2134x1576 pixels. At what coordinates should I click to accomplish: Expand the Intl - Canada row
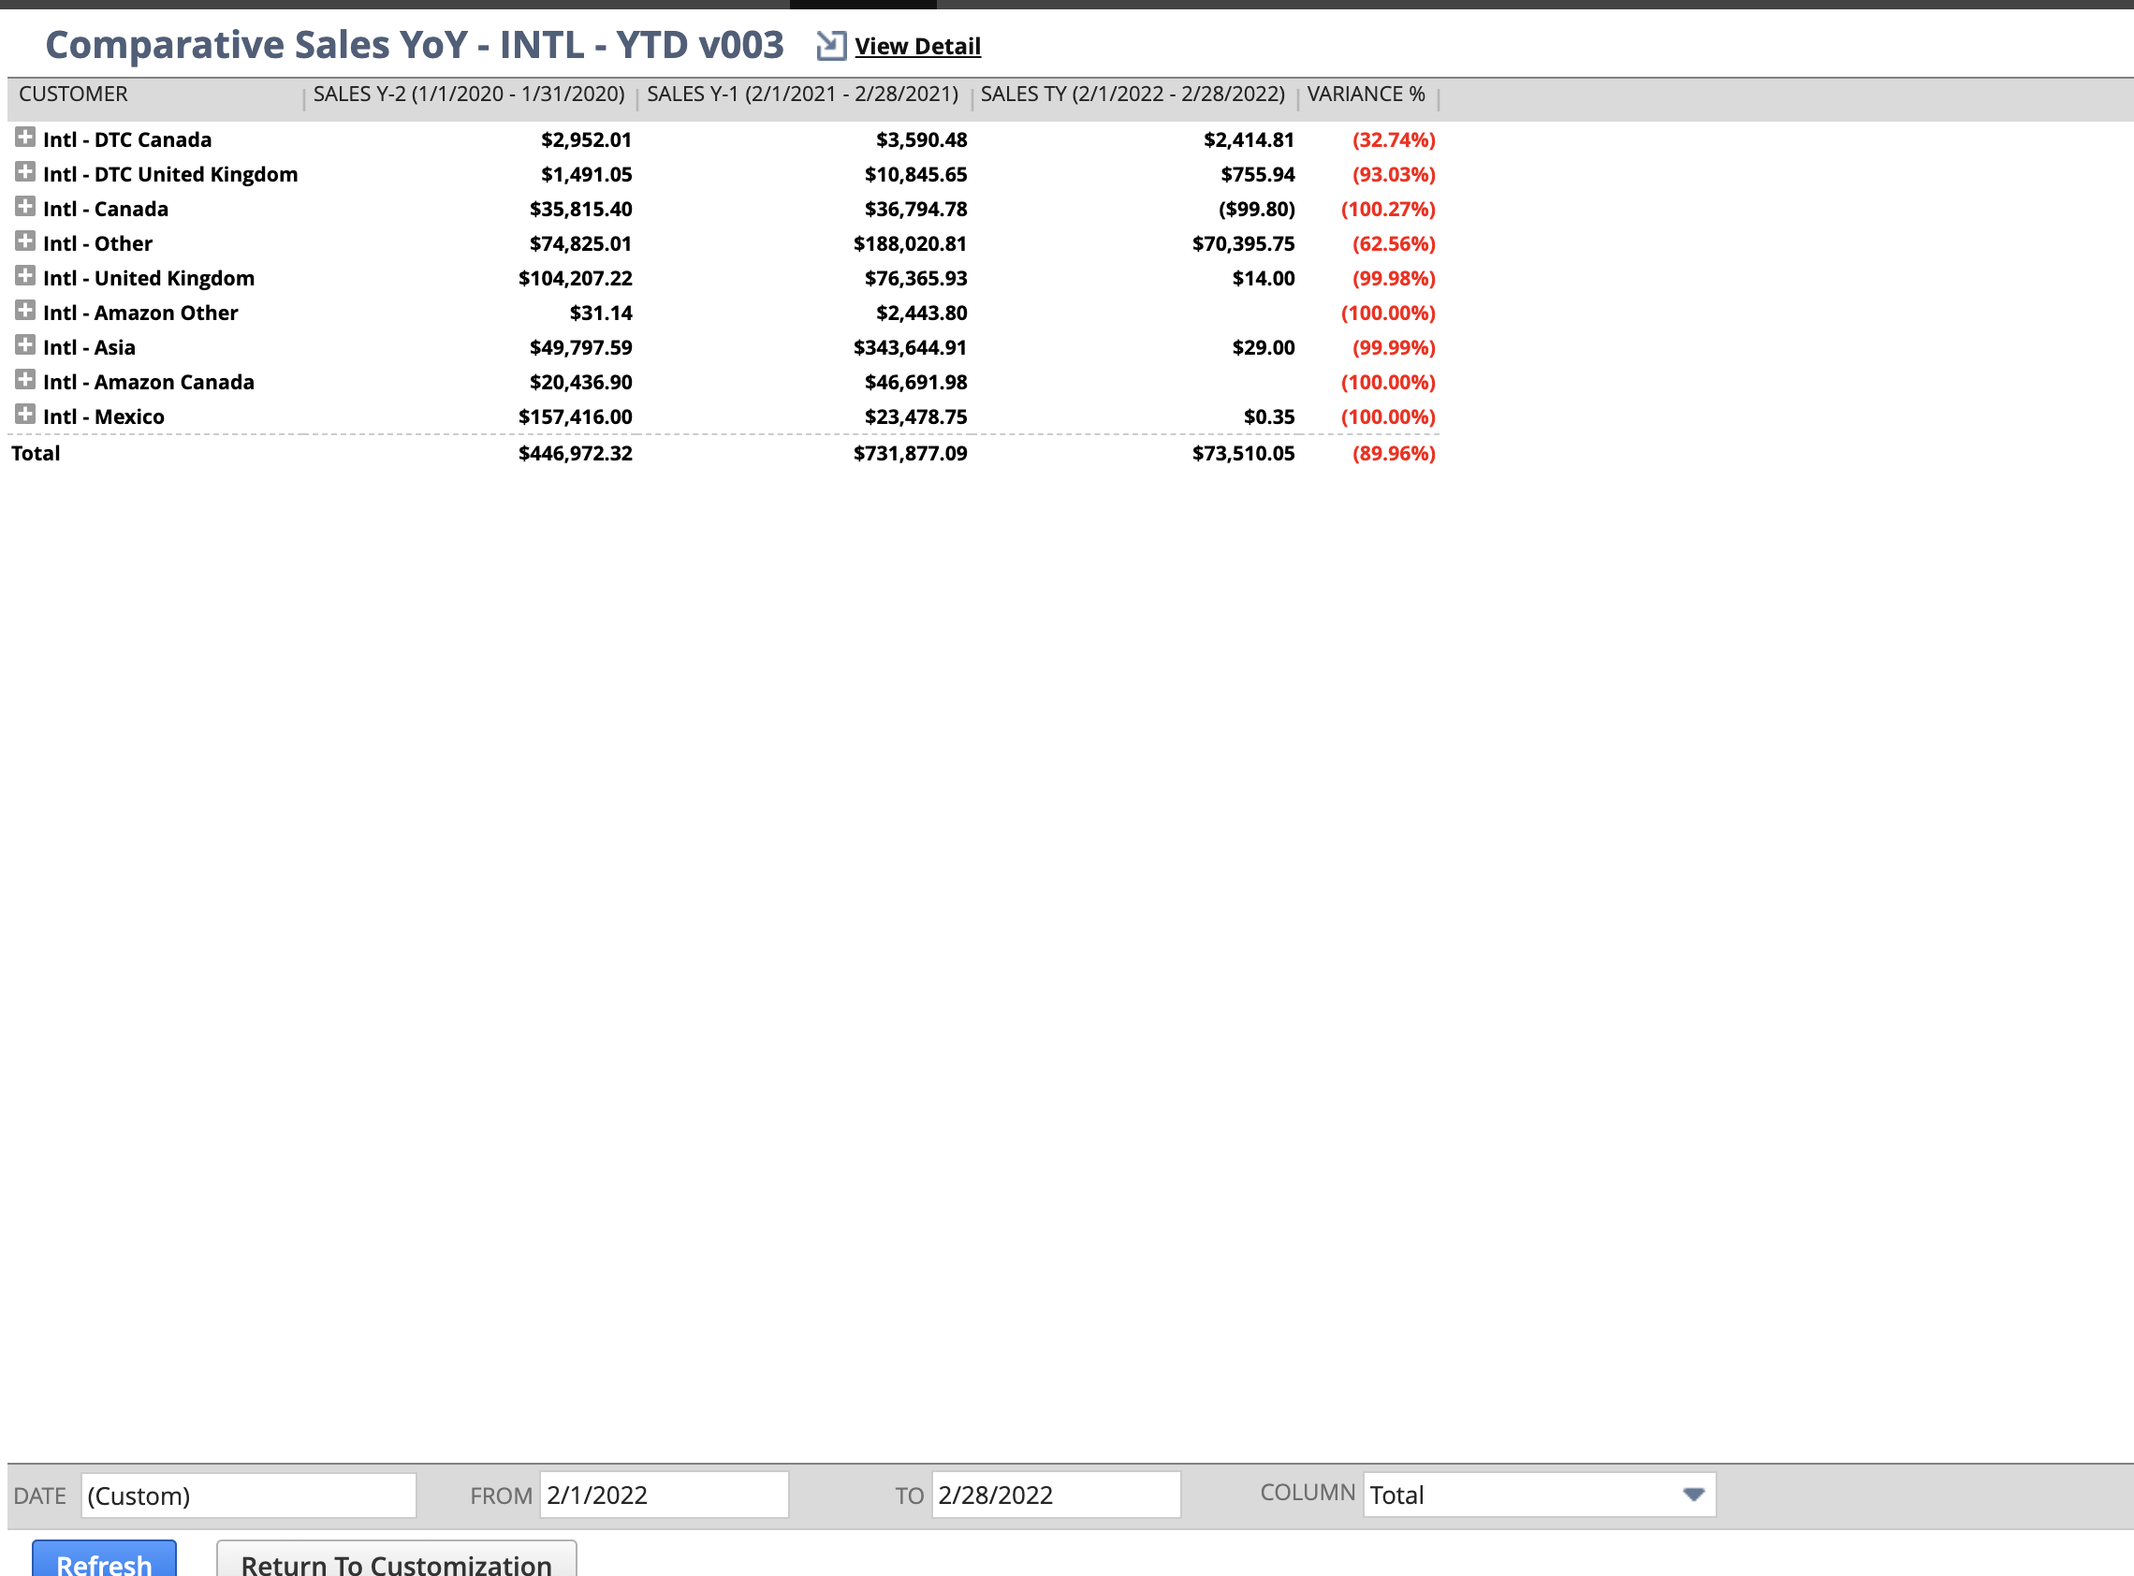[x=26, y=206]
